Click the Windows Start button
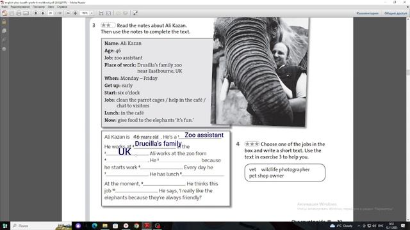This screenshot has width=410, height=230. pos(5,226)
